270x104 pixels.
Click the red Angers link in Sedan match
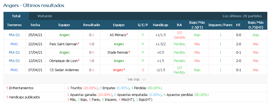coord(119,70)
